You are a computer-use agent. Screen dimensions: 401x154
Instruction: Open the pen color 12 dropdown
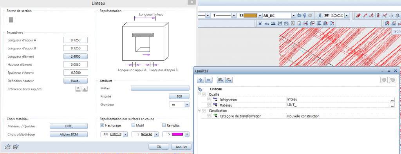click(260, 16)
